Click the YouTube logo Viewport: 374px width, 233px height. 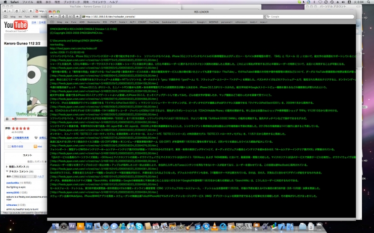click(x=16, y=25)
